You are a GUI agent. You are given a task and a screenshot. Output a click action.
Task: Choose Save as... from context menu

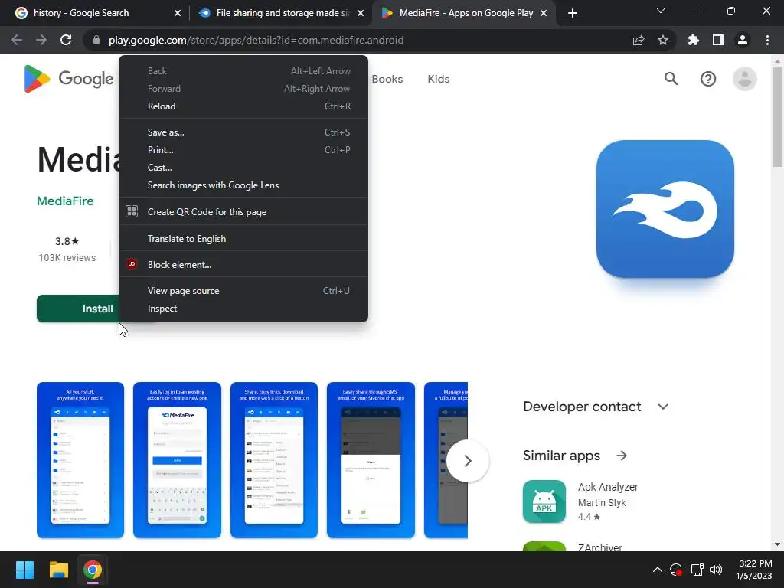[x=243, y=132]
